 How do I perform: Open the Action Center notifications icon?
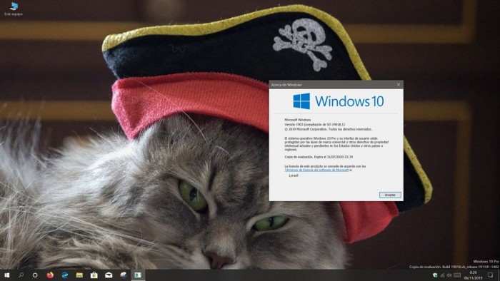point(490,275)
